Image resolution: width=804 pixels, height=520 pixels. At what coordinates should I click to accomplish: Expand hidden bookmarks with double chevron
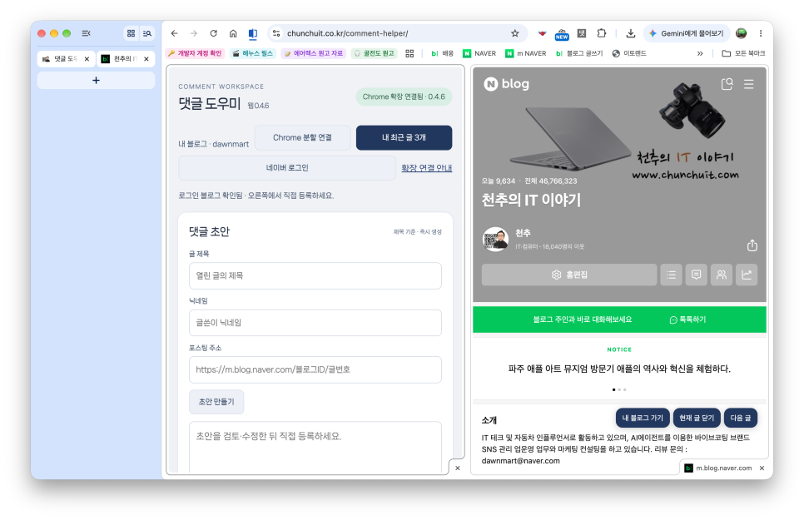point(700,53)
